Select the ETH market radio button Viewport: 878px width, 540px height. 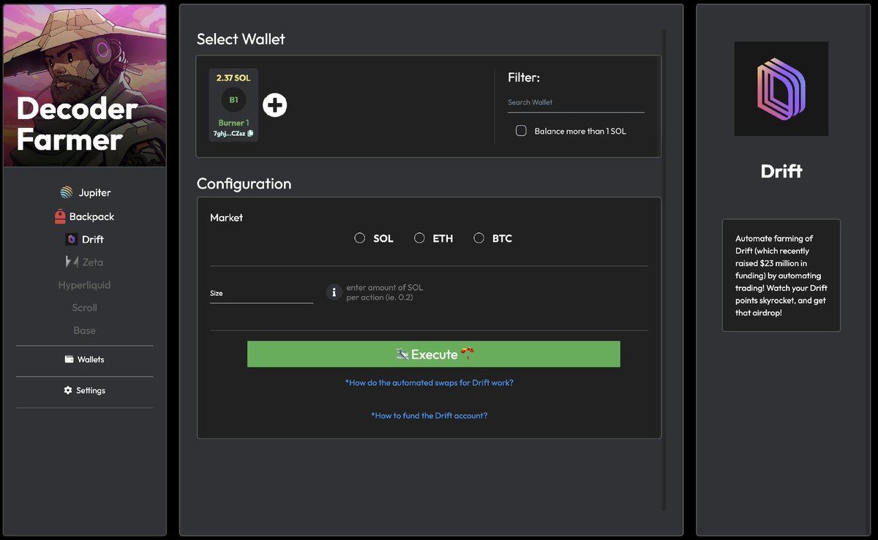[x=419, y=238]
